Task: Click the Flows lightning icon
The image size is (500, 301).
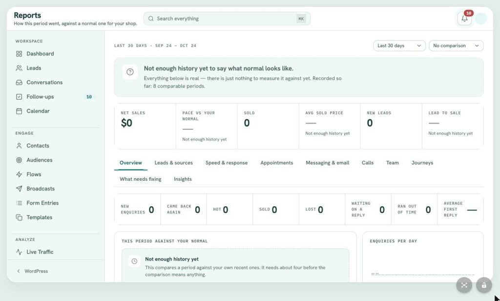Action: pos(19,174)
